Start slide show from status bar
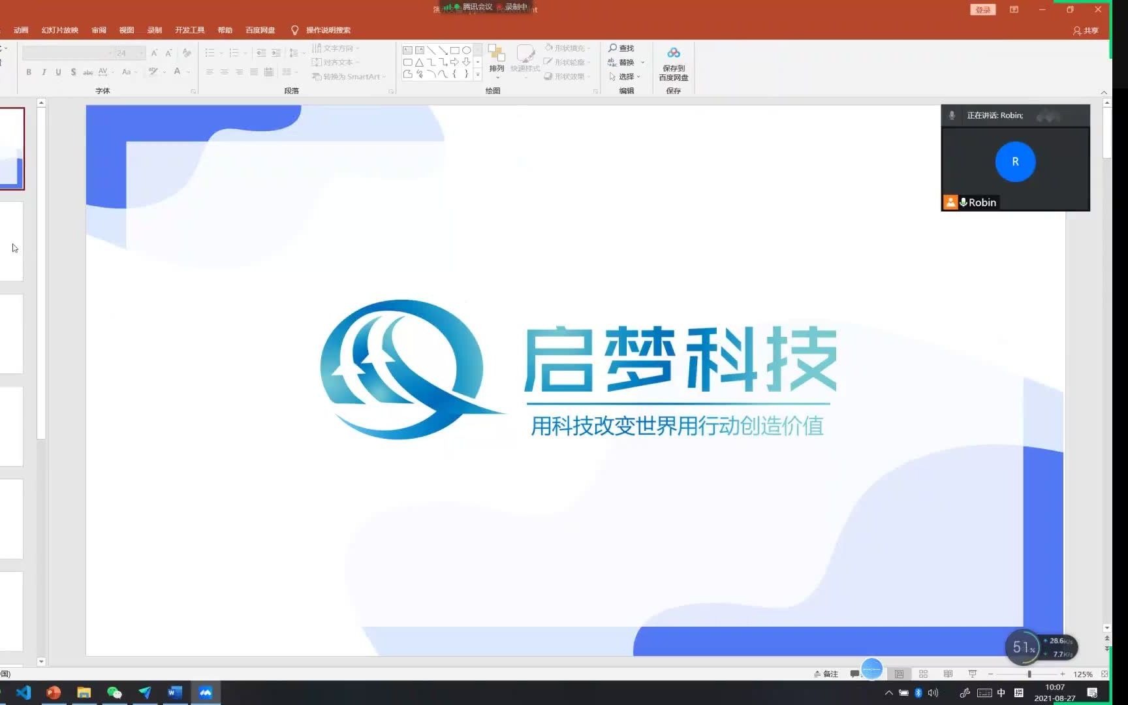Screen dimensions: 1128x705 pos(972,674)
